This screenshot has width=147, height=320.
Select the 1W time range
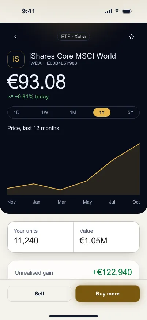45,112
